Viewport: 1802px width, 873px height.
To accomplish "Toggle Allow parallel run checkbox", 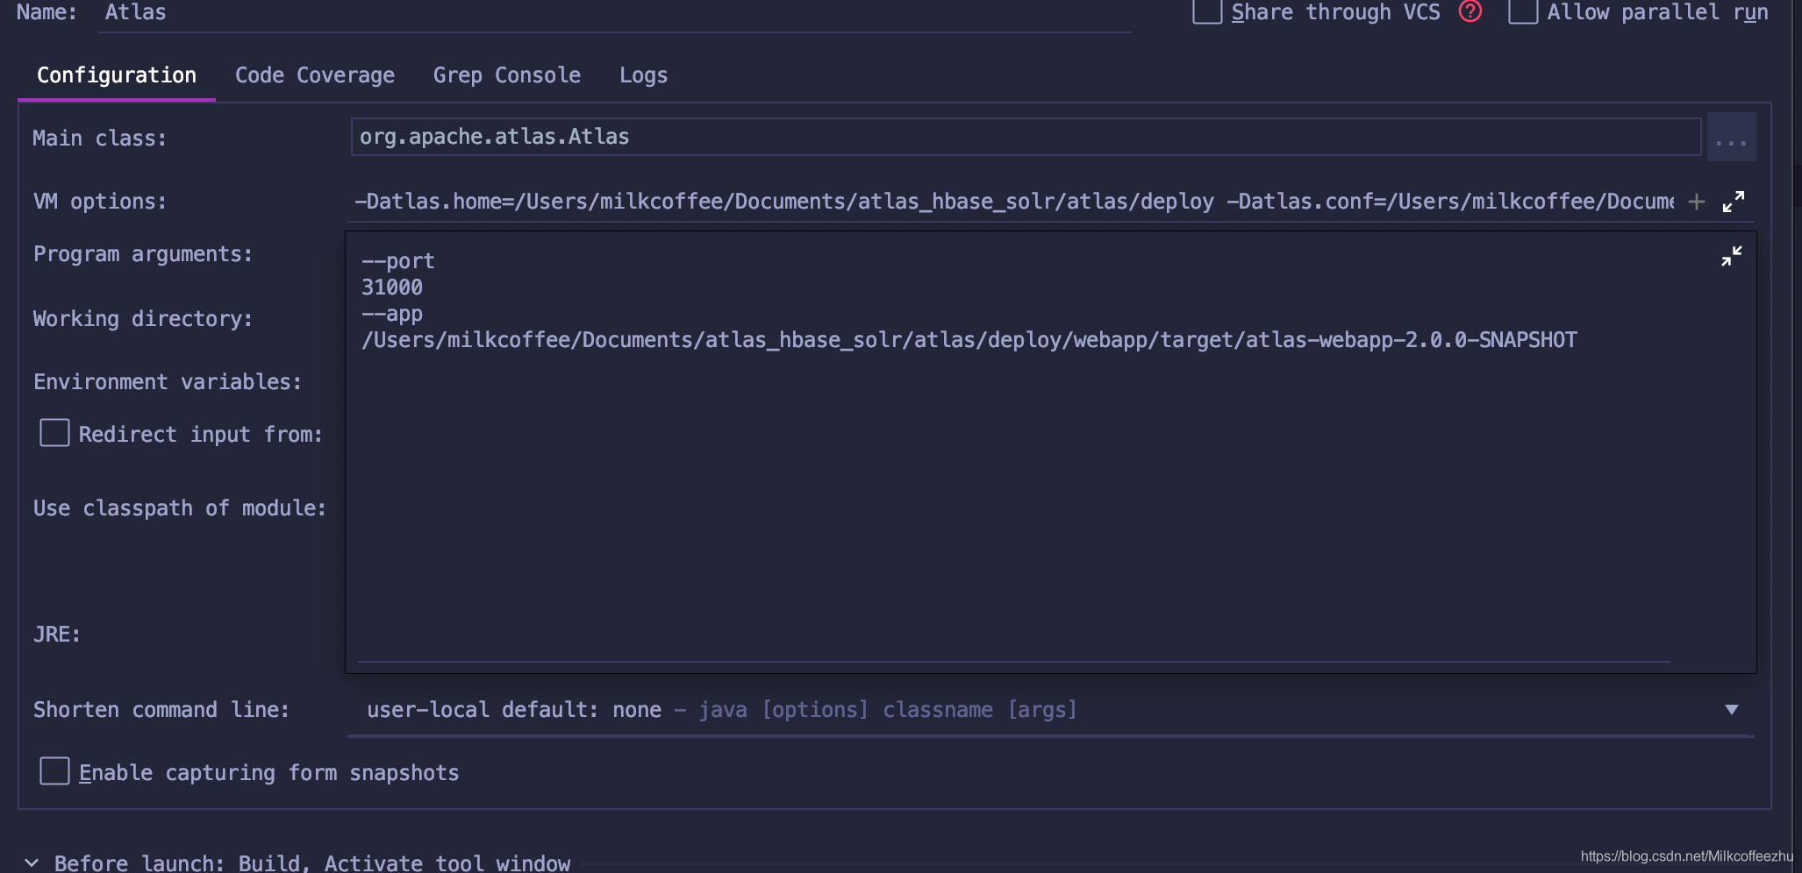I will tap(1522, 11).
